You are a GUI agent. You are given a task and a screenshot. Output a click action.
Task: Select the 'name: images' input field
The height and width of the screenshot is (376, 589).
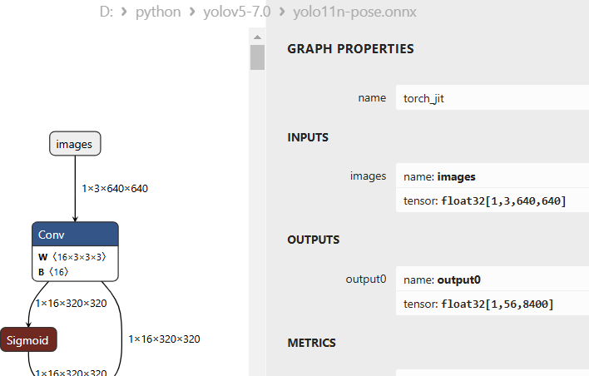(491, 176)
